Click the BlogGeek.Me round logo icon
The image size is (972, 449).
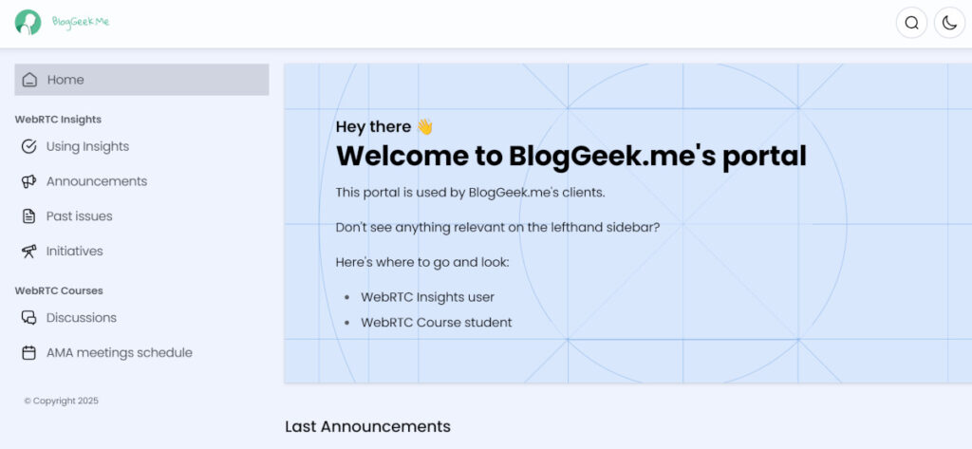[x=28, y=22]
